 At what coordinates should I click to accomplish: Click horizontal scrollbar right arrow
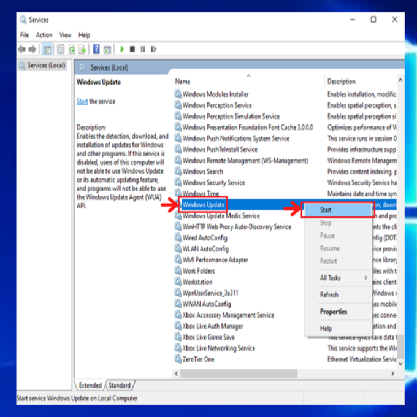coord(393,373)
